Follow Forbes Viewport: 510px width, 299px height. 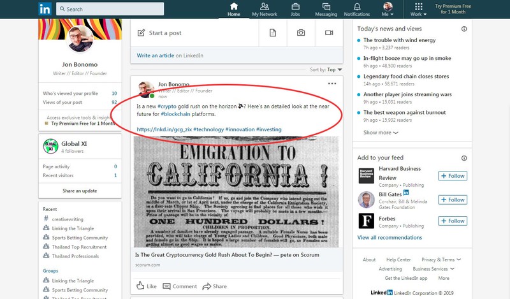[453, 221]
